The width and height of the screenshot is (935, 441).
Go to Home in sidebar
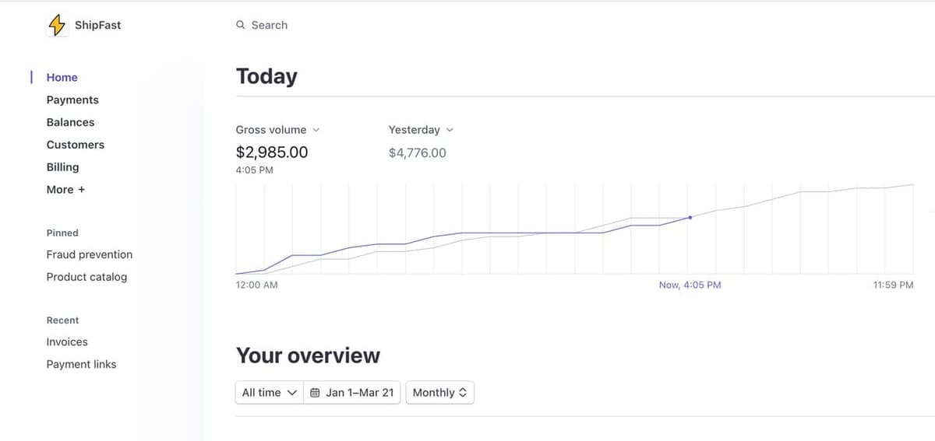(x=62, y=78)
